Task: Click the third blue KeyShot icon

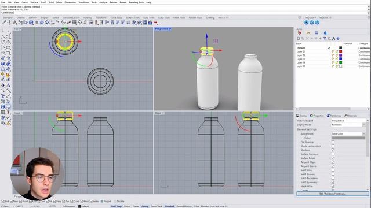Action: (x=317, y=23)
